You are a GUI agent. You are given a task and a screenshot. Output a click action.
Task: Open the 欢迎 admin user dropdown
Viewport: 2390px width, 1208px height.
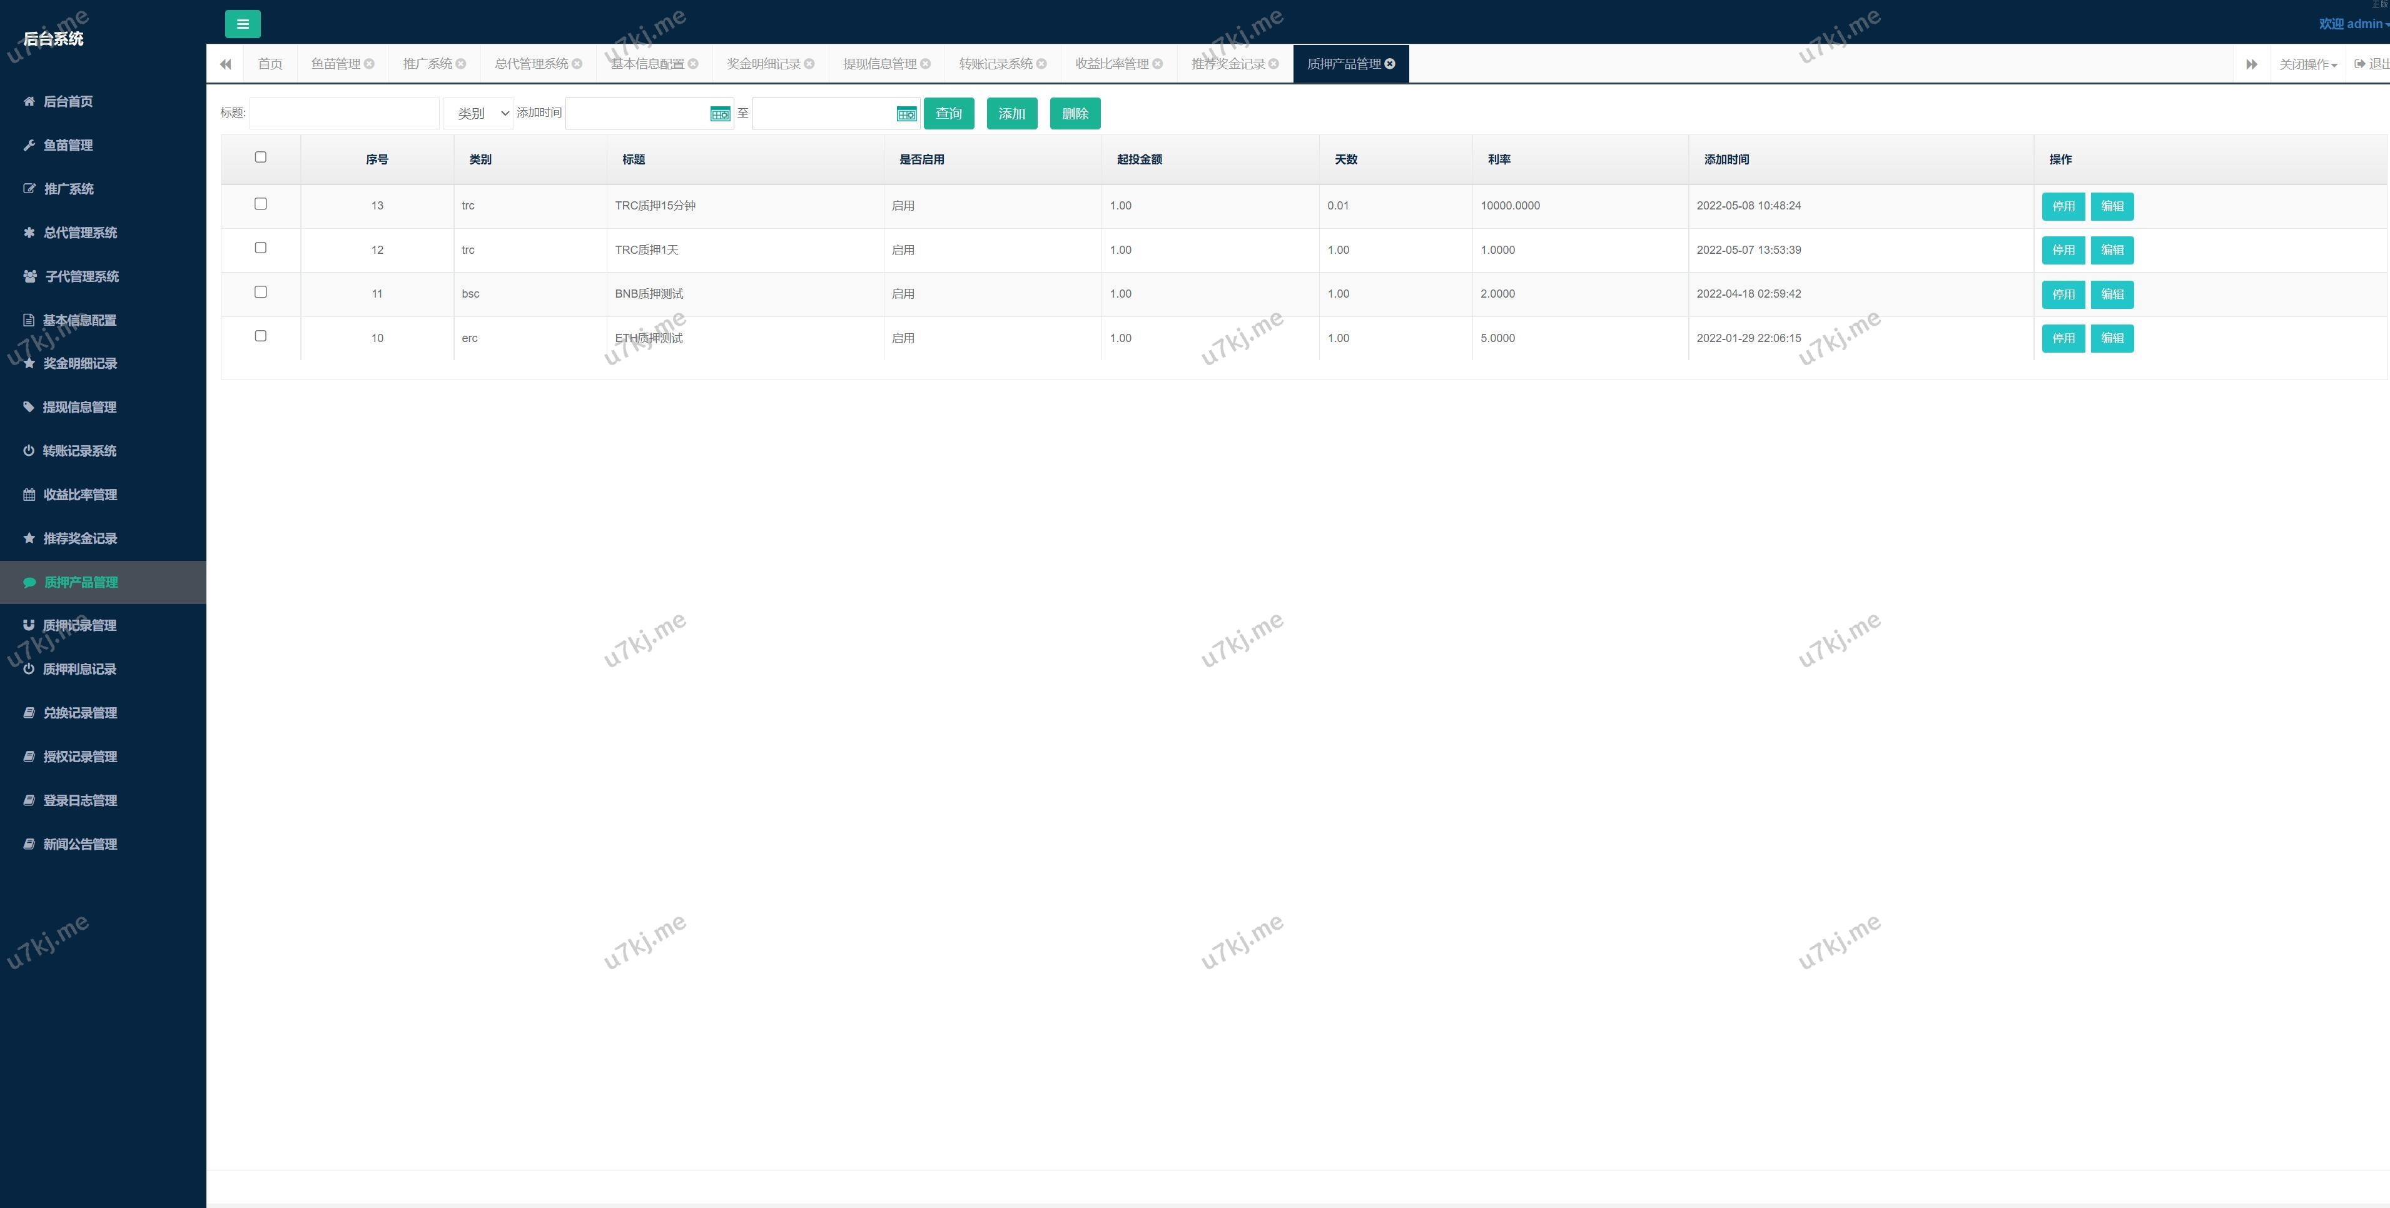pos(2352,24)
